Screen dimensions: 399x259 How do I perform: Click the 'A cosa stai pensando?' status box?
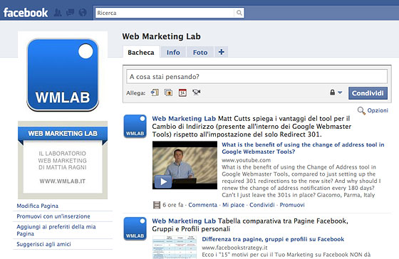point(256,77)
